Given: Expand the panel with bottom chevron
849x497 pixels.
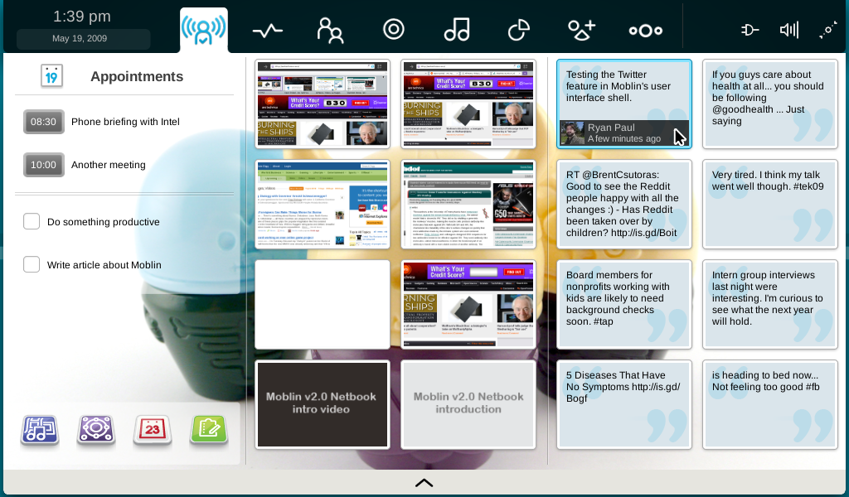Looking at the screenshot, I should (x=424, y=483).
